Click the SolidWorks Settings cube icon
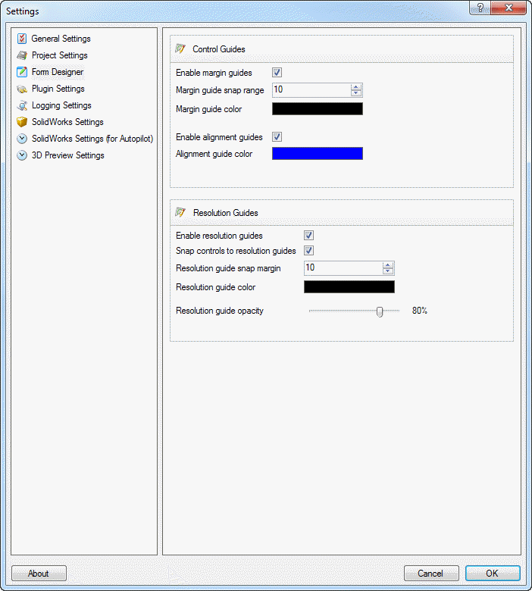 click(x=22, y=122)
